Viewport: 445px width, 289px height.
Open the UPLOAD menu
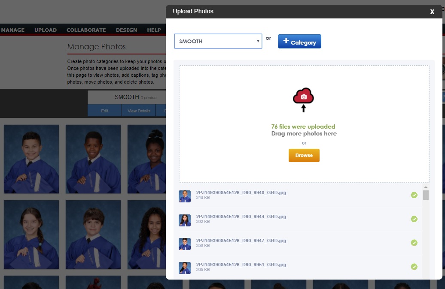click(46, 30)
